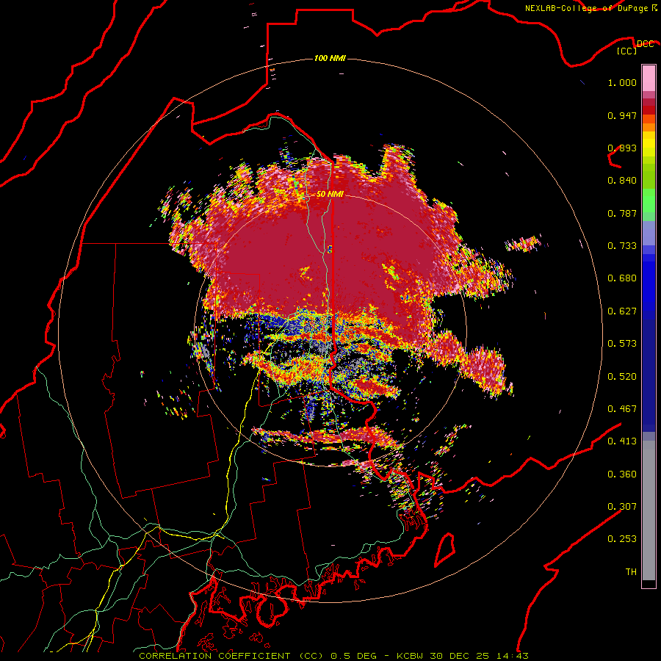Click the bright green color bar segment
The image size is (661, 661).
click(649, 201)
